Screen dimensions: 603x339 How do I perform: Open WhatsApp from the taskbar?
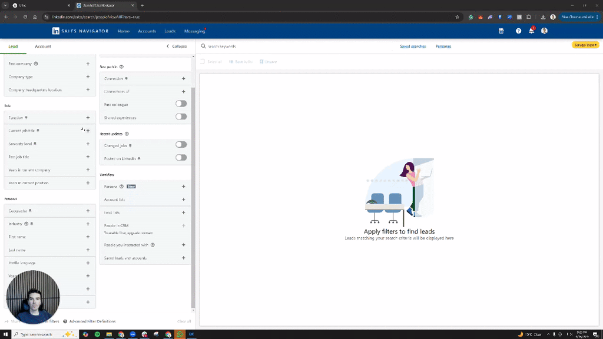tap(180, 334)
